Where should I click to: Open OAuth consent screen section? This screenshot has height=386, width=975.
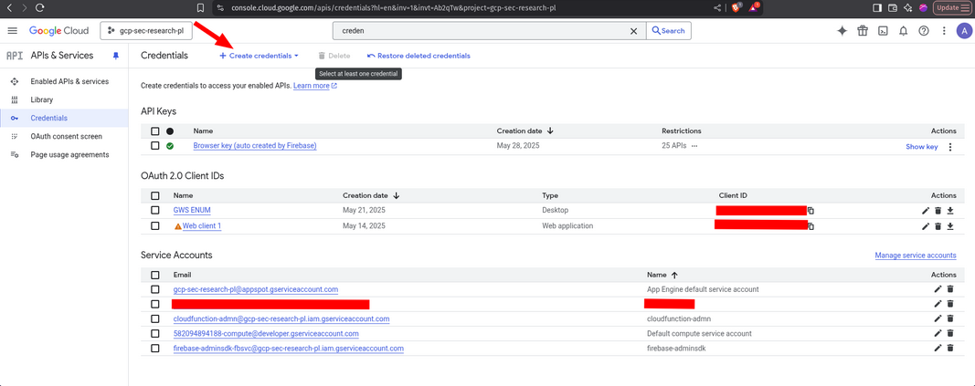66,137
